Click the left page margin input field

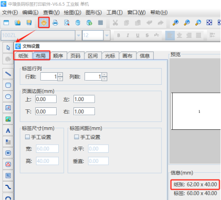click(84, 99)
